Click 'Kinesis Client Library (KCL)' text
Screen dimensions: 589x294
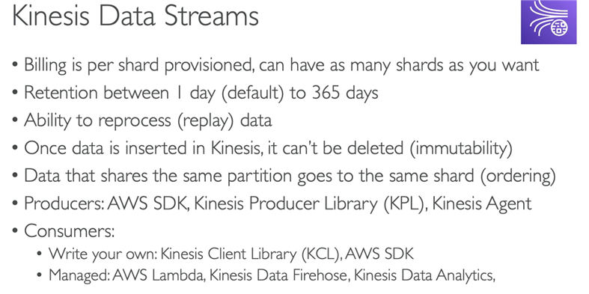250,254
